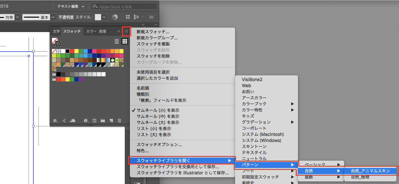The image size is (399, 184).
Task: Expand the 初期設定スウォッチ submenu
Action: 267,177
